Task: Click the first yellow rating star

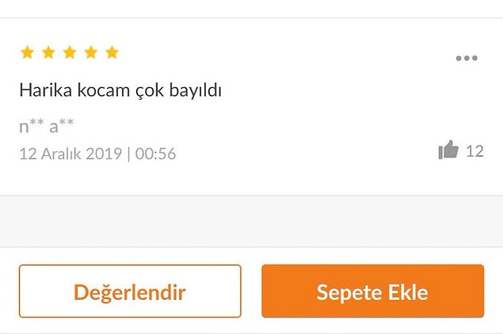Action: 27,52
